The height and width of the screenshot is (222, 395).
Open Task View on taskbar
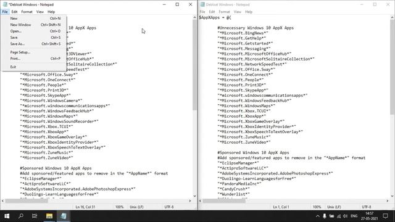35,216
